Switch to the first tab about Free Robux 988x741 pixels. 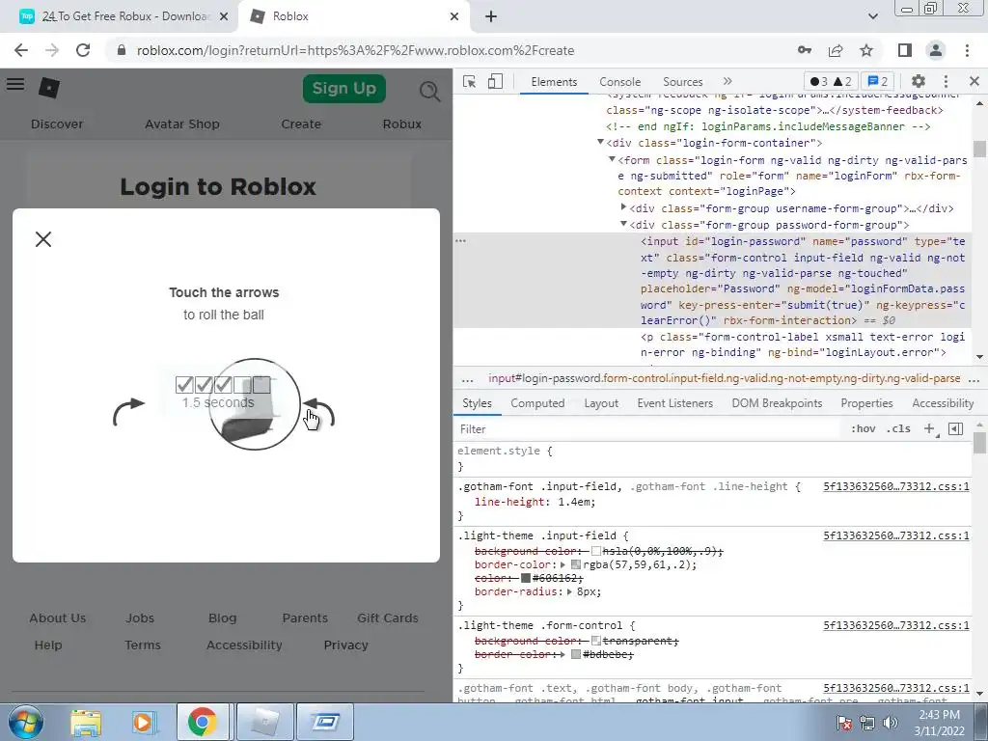pos(125,16)
